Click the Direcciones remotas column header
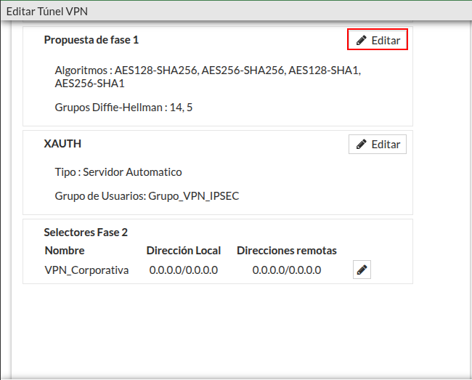The width and height of the screenshot is (472, 380). click(286, 251)
